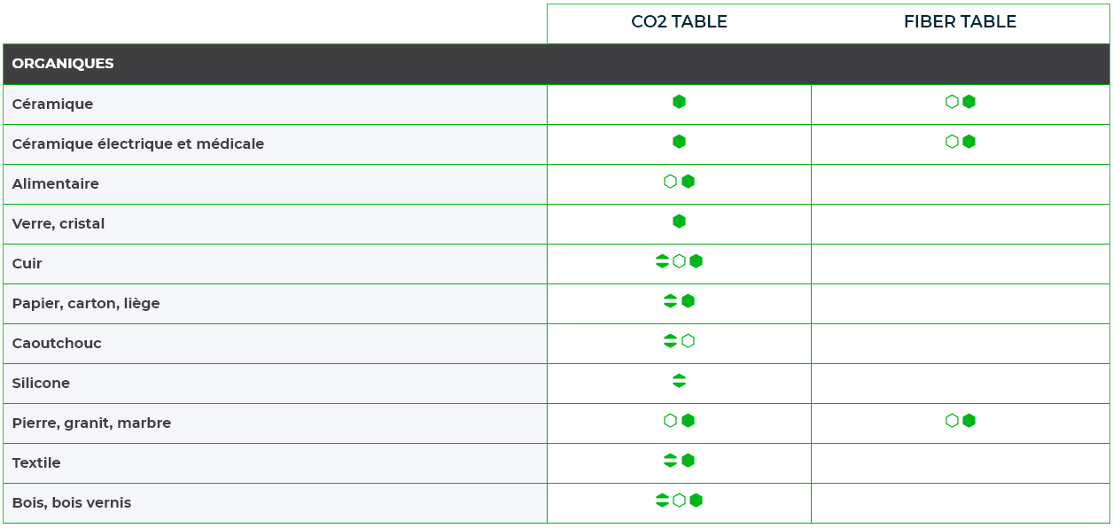Click filled hexagon in Bois, bois vernis row
This screenshot has height=528, width=1113.
[696, 501]
